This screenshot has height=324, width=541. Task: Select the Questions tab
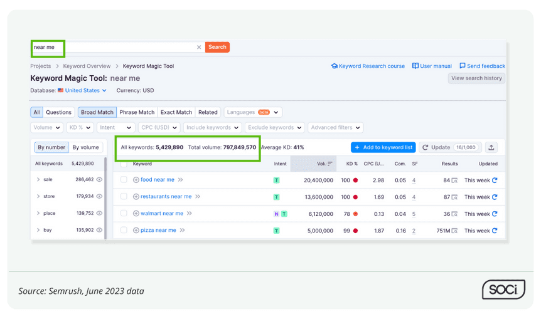[x=58, y=112]
